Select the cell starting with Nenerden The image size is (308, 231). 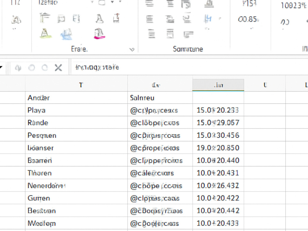point(76,185)
